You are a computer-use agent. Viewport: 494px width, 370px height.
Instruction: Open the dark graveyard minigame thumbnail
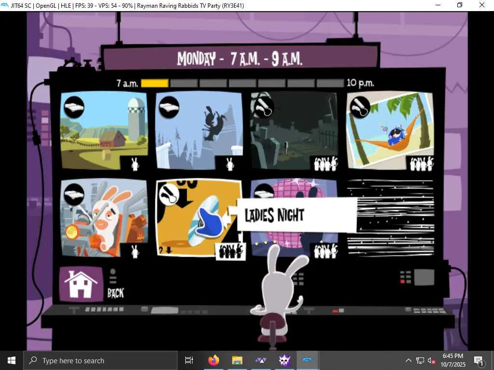tap(294, 130)
